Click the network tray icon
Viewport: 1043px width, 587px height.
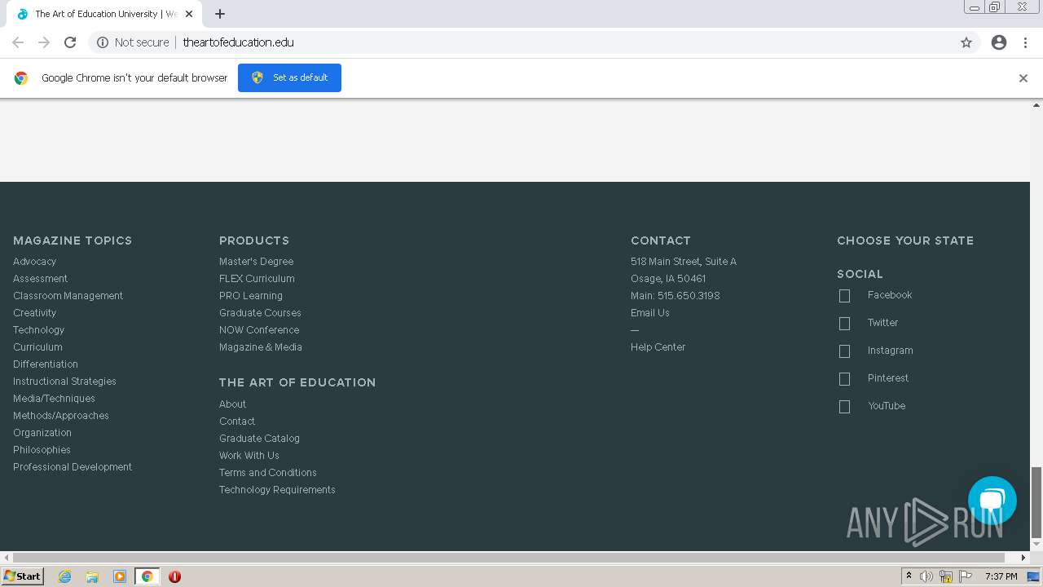coord(946,576)
